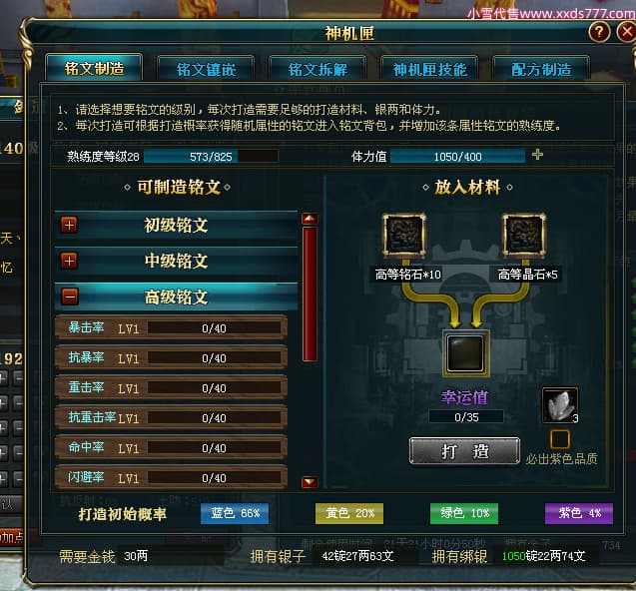636x591 pixels.
Task: Expand the 中级铭文 category
Action: click(69, 261)
